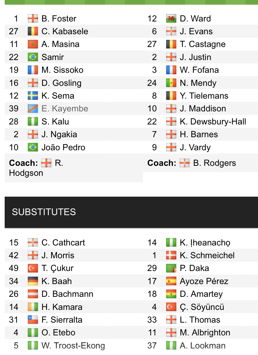Open Ayoze Pérez substitute entry
Screen dimensions: 258x355
coord(204,281)
